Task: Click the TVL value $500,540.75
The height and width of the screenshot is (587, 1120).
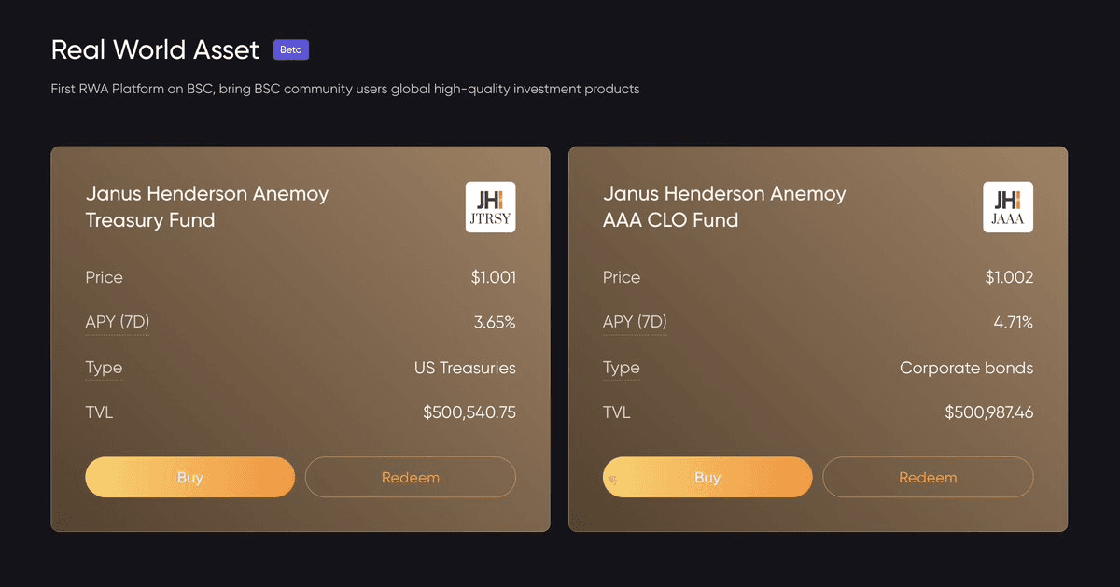Action: point(469,412)
